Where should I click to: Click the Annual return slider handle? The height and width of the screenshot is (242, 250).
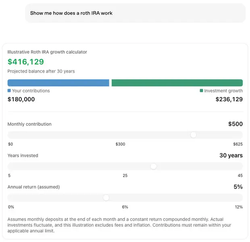coord(106,198)
